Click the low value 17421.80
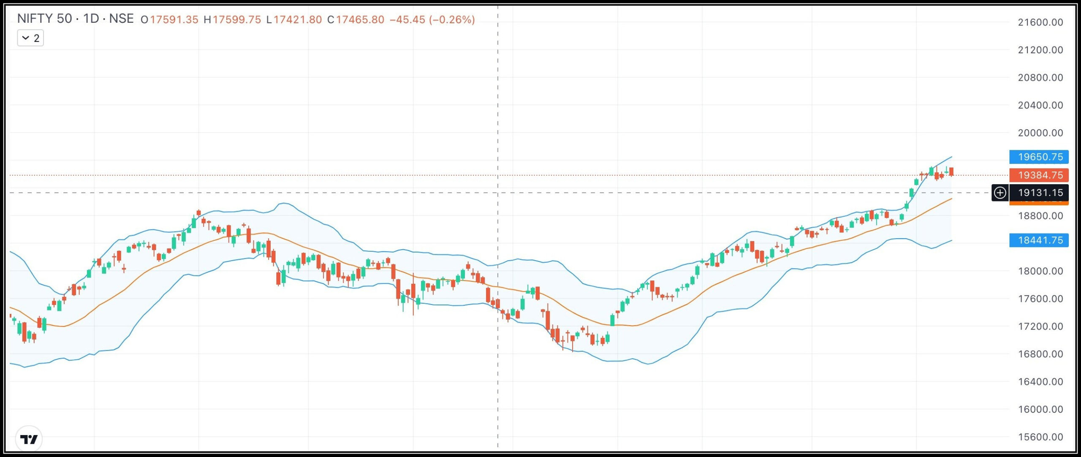Screen dimensions: 1081x457 click(x=298, y=19)
